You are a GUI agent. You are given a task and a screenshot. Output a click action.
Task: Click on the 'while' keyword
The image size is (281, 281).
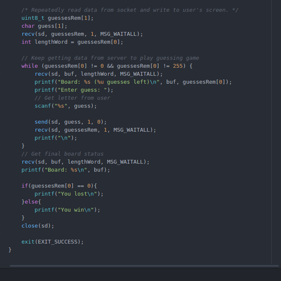[29, 66]
